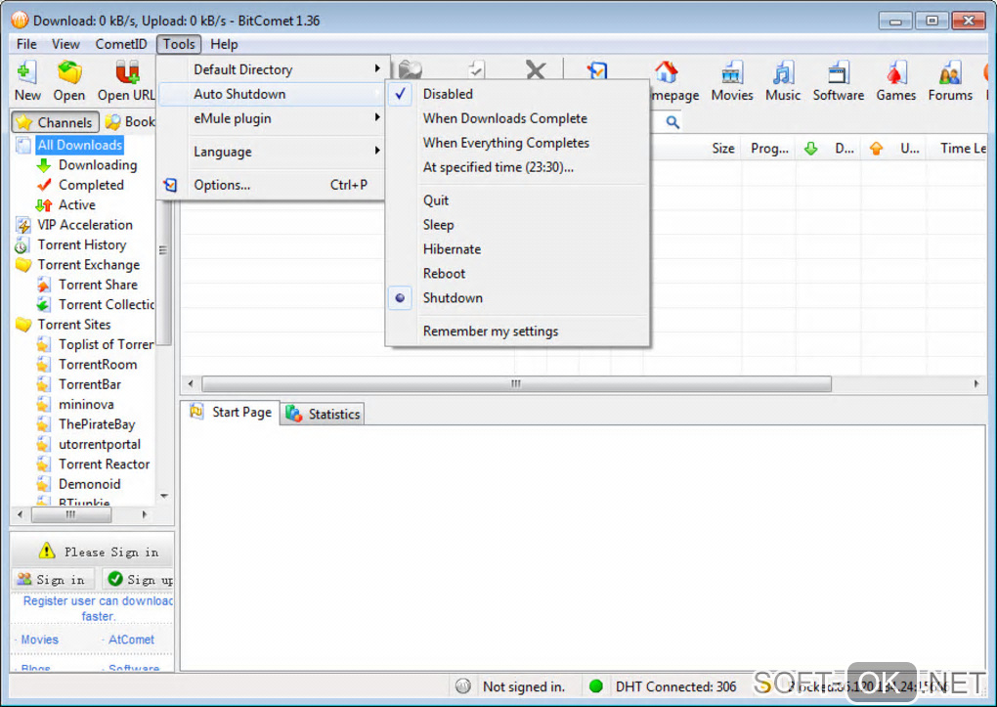Click the Size column header

click(x=723, y=149)
